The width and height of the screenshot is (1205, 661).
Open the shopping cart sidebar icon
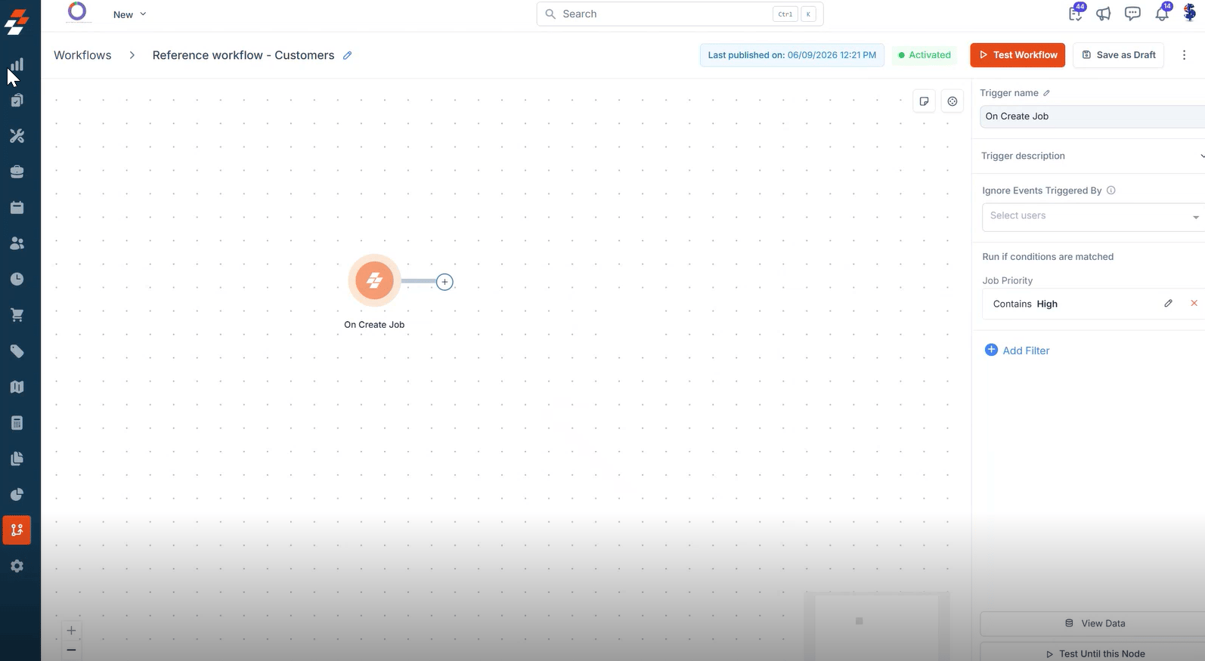(x=17, y=315)
